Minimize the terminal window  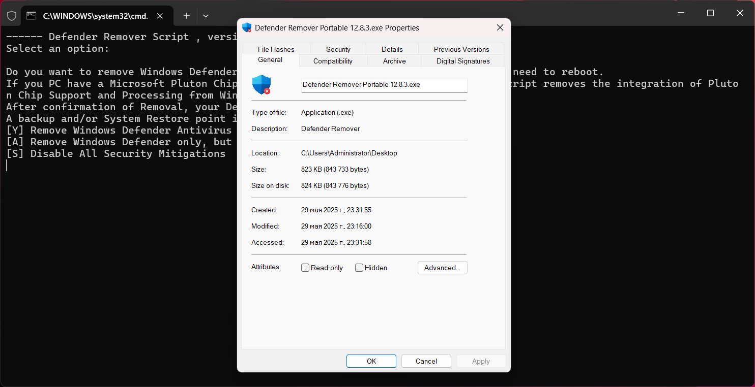pyautogui.click(x=681, y=13)
